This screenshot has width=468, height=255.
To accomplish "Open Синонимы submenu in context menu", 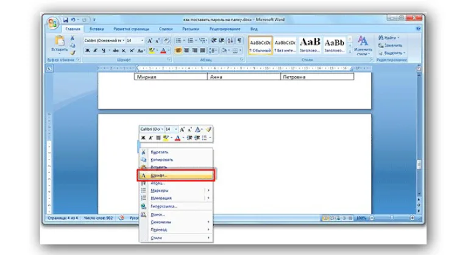I will coord(175,222).
